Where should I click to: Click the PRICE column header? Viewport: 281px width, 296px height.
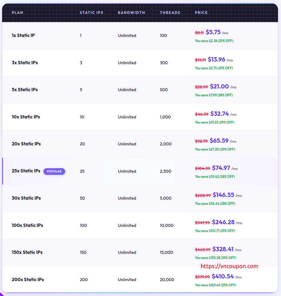[x=201, y=13]
